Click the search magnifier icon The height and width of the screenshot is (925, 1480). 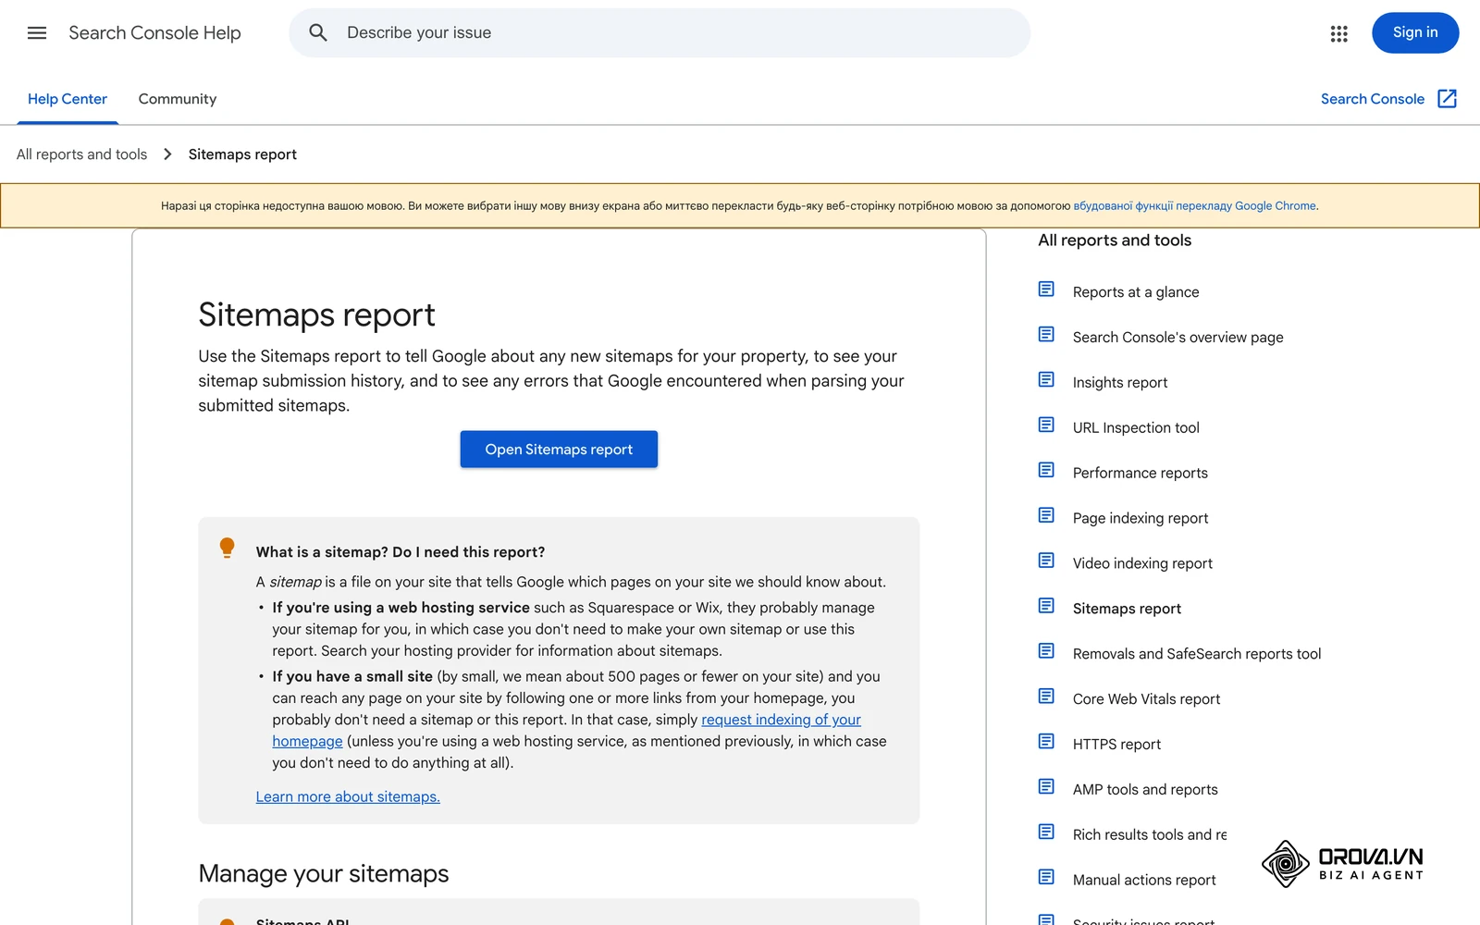pos(318,33)
